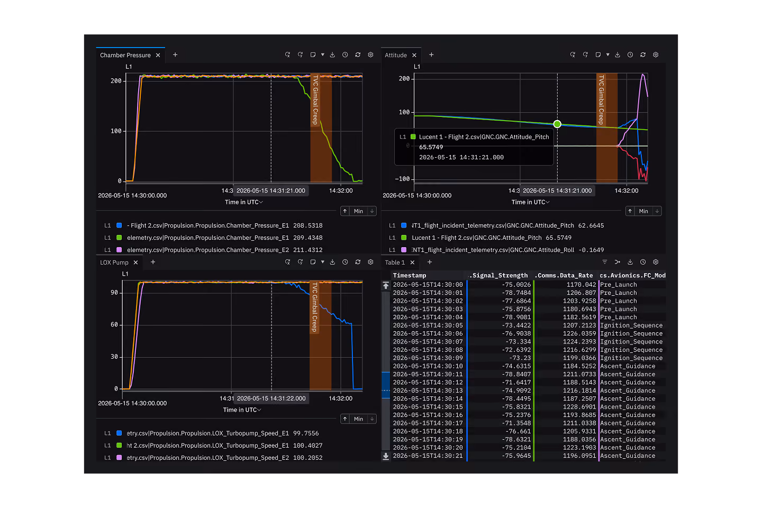762x508 pixels.
Task: Click down arrow beside Min in LOX Pump legend
Action: click(x=372, y=419)
